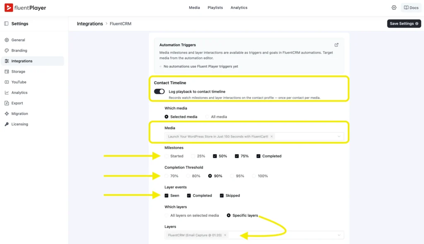Toggle the sidebar panel icon beside Settings

coord(6,24)
